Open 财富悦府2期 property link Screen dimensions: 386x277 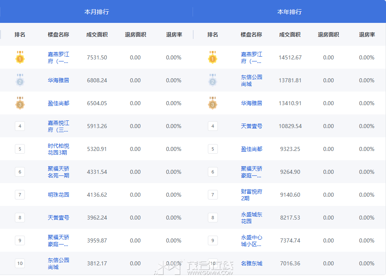coord(251,195)
